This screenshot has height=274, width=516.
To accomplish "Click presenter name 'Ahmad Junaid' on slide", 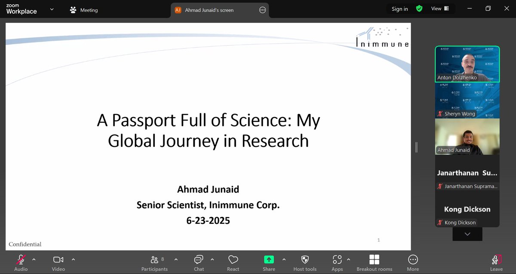I will (208, 189).
